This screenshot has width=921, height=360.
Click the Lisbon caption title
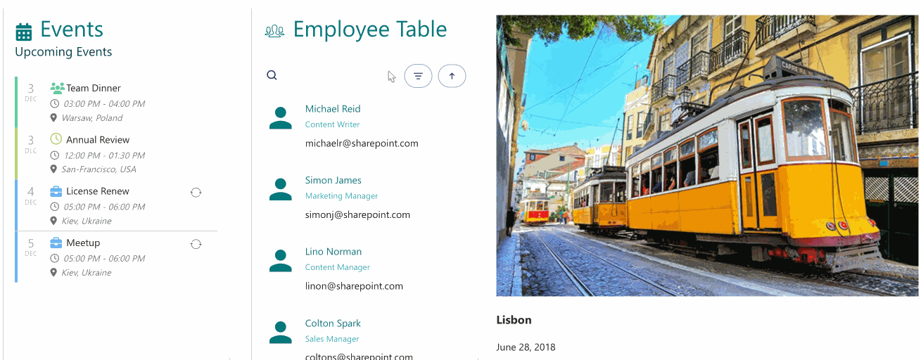[x=514, y=320]
